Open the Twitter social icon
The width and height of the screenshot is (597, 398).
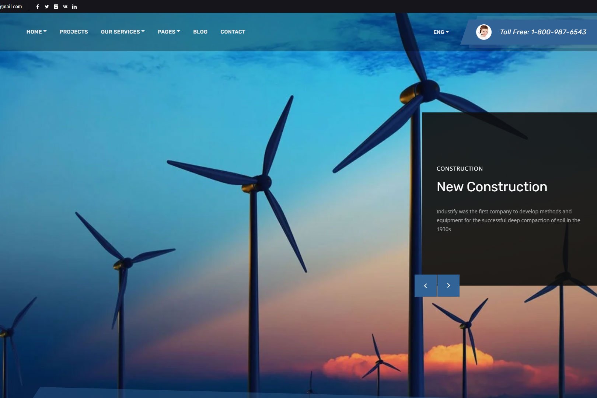click(47, 7)
